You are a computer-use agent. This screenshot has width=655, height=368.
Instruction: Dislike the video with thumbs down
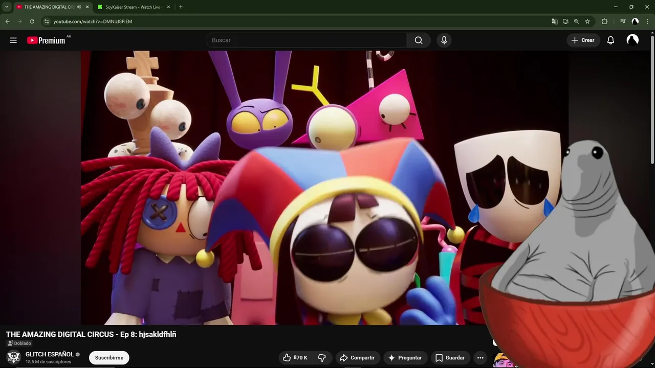(x=322, y=358)
